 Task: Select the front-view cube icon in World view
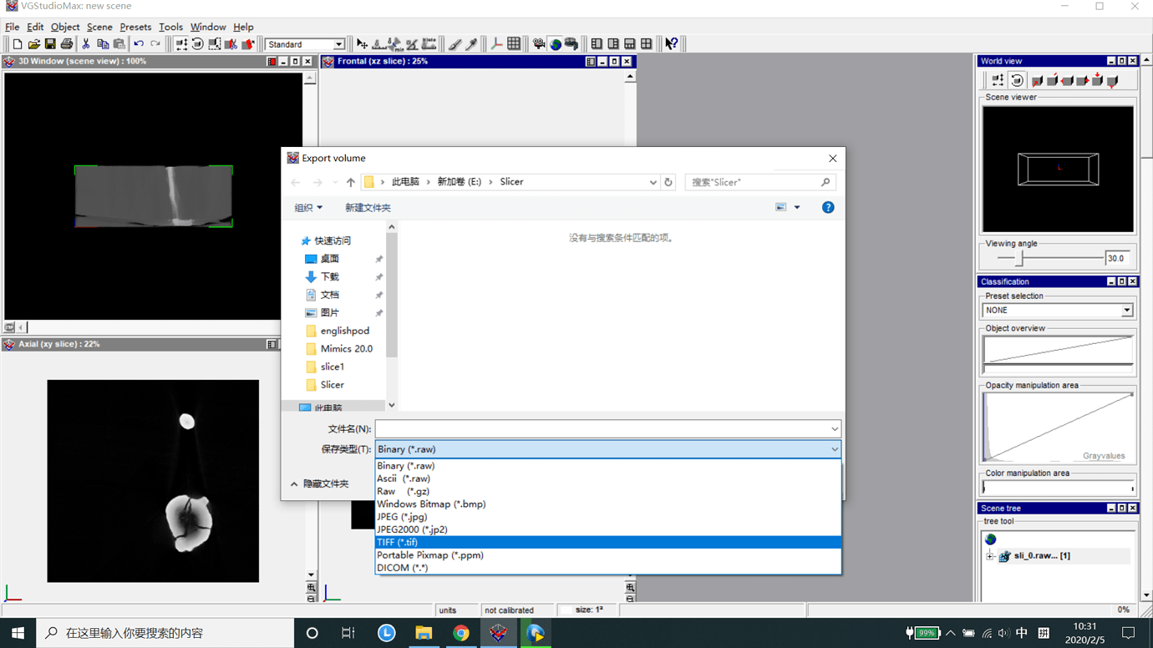point(1037,79)
